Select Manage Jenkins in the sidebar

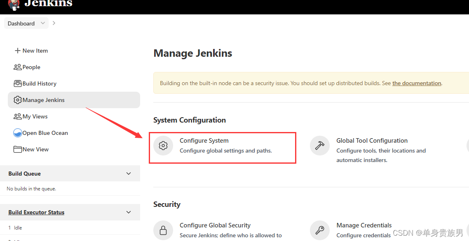click(x=74, y=100)
